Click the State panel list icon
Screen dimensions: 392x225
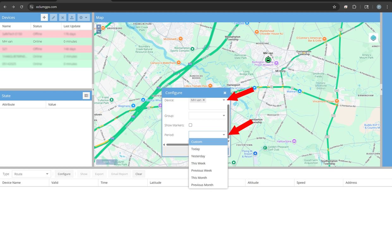tap(86, 96)
